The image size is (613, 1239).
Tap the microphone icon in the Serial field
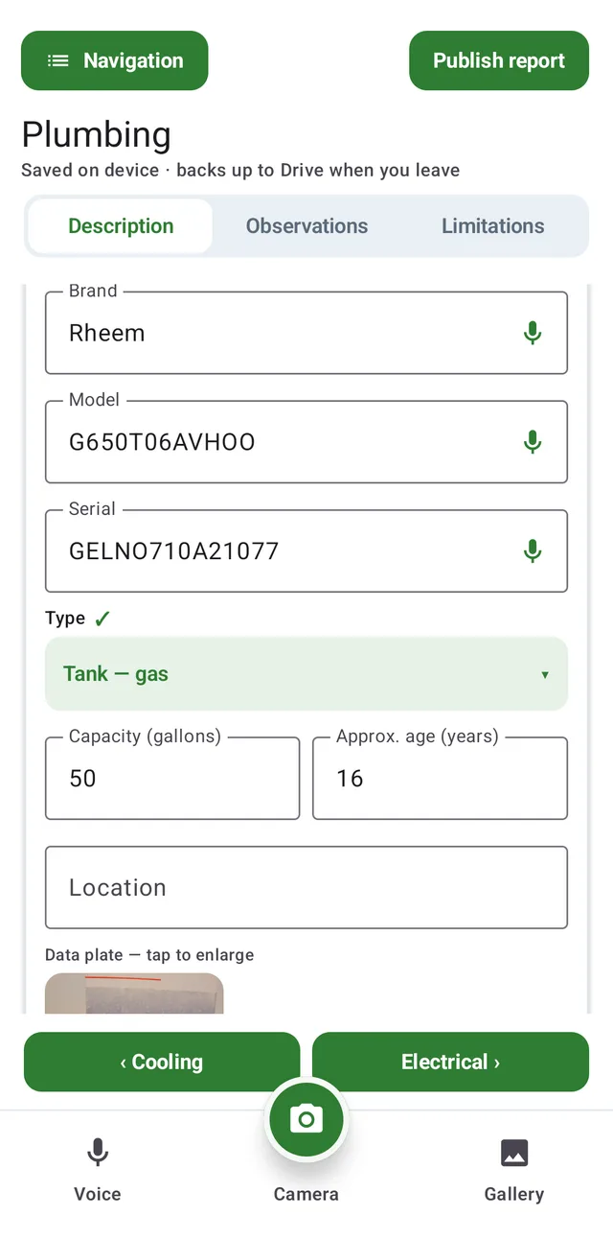coord(533,551)
